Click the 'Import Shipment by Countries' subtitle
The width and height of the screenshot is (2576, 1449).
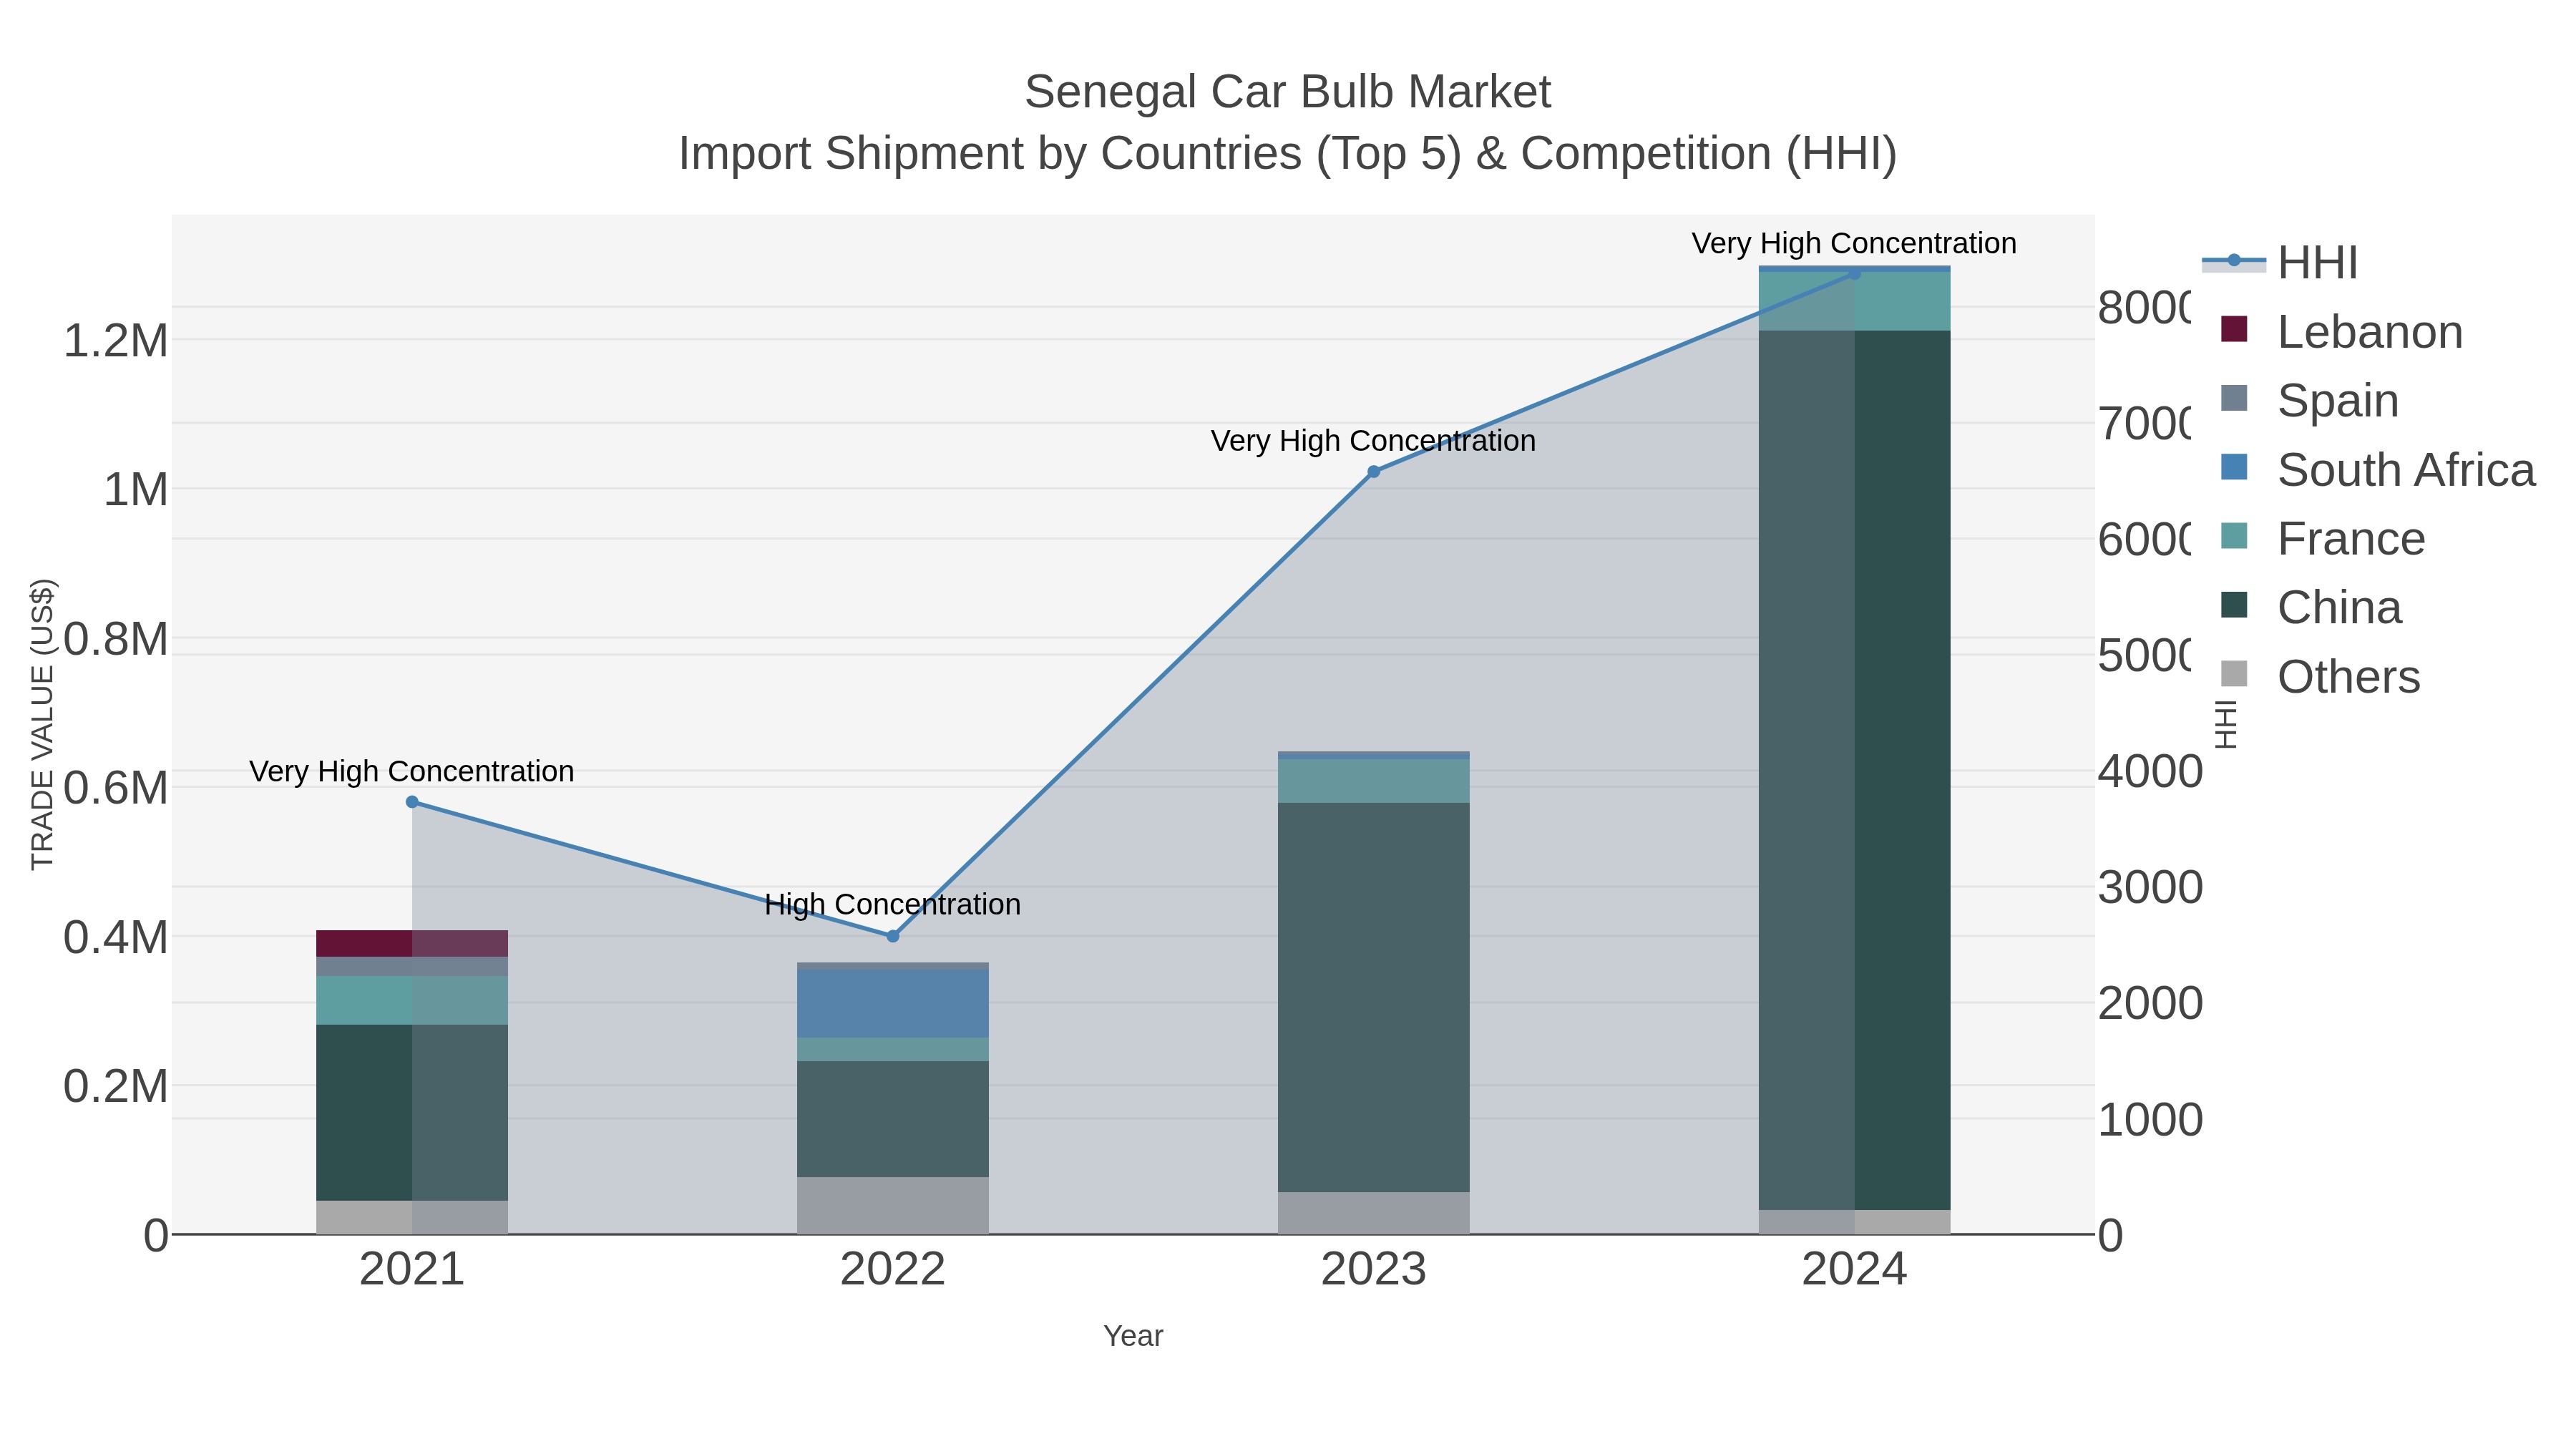tap(1288, 154)
